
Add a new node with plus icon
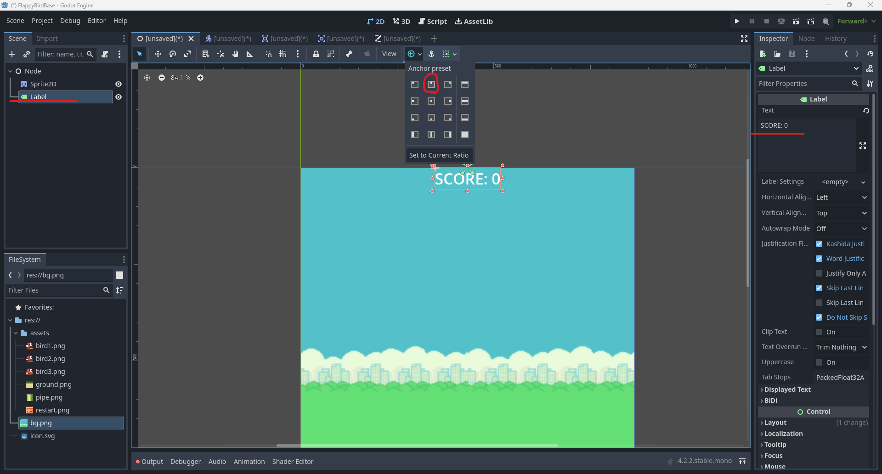click(x=12, y=54)
